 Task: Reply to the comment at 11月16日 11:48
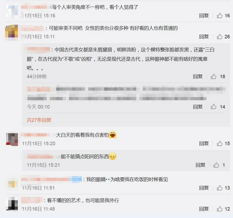click(x=204, y=209)
